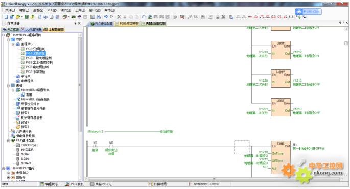
Task: Click the ladder editor horizontal scrollbar
Action: tap(214, 179)
